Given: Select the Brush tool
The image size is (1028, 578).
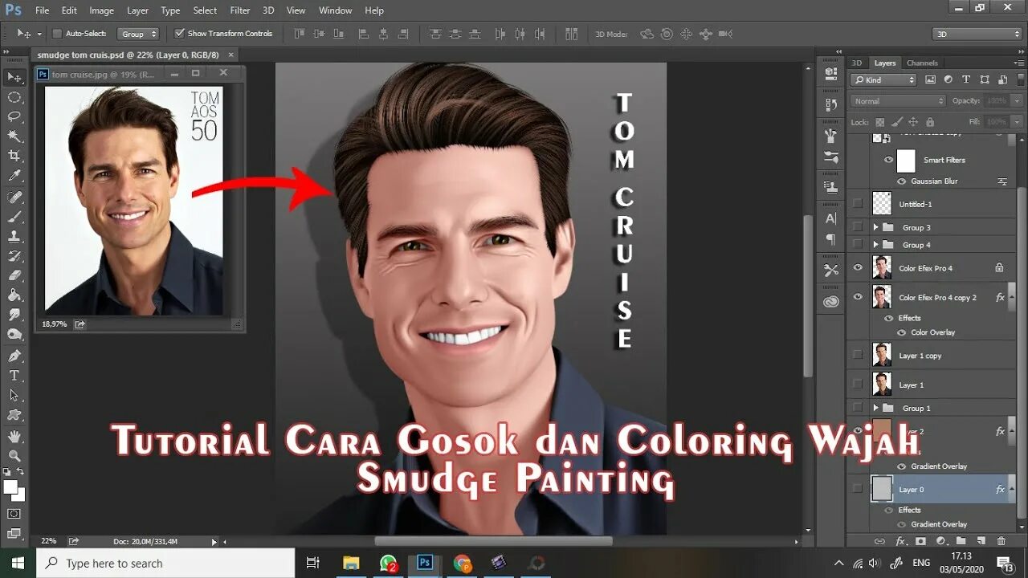Looking at the screenshot, I should point(14,218).
